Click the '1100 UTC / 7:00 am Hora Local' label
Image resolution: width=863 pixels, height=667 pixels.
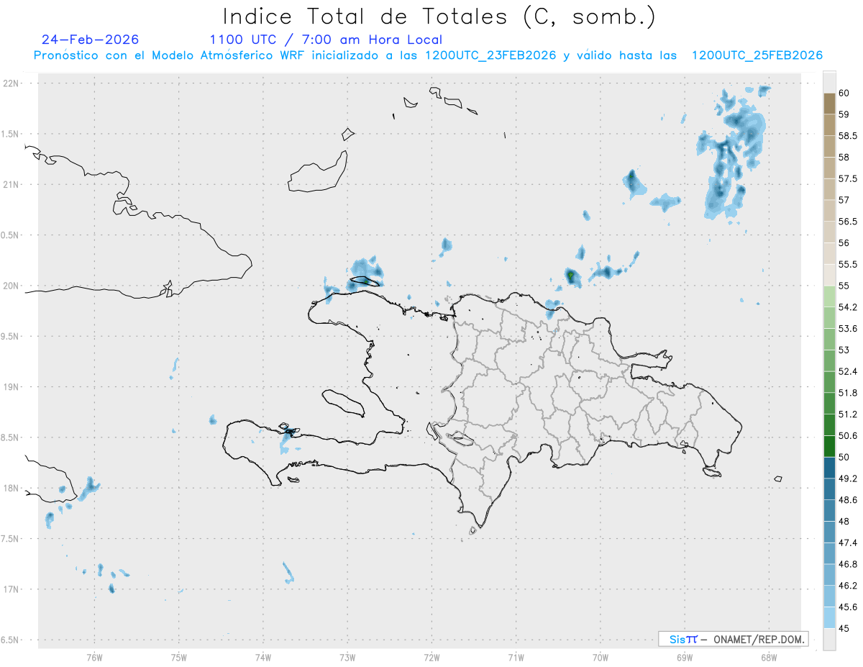coord(326,40)
